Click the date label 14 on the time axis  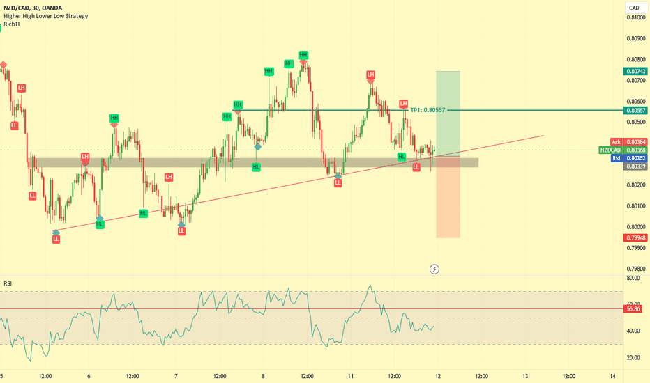click(613, 376)
